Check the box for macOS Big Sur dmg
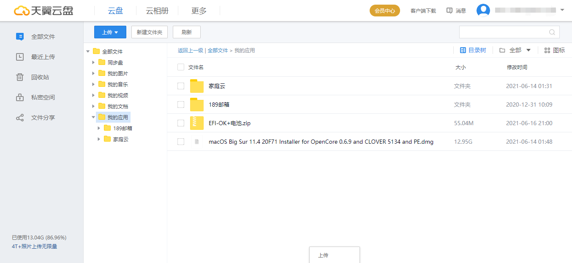The height and width of the screenshot is (263, 572). [x=181, y=142]
